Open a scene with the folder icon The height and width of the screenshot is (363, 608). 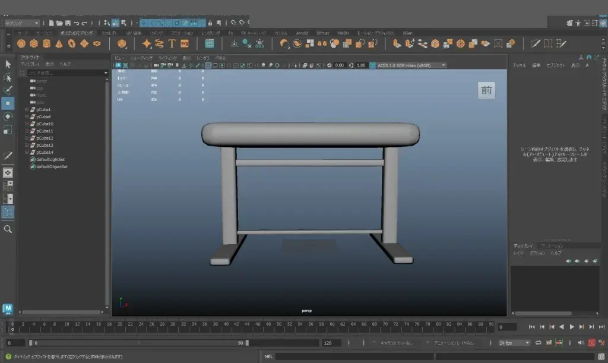pyautogui.click(x=59, y=23)
